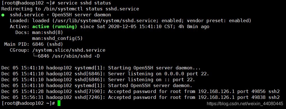Click 'man:sshd(8)' docs reference
The width and height of the screenshot is (286, 109).
[47, 32]
